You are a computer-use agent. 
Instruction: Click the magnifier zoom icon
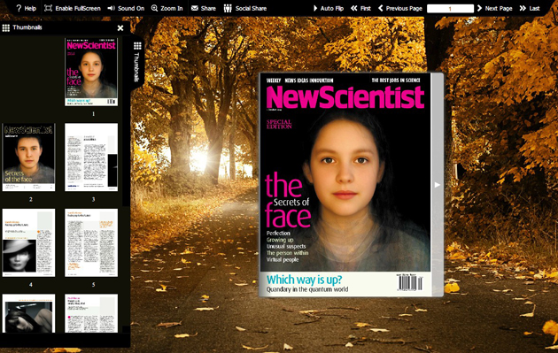coord(154,8)
